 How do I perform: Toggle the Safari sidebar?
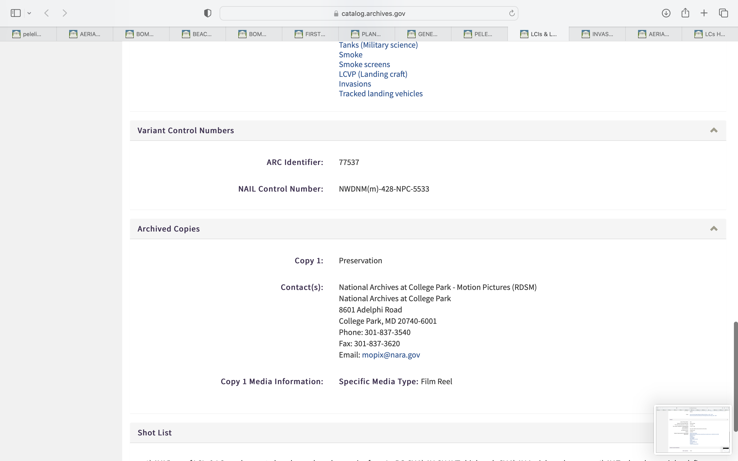click(16, 13)
